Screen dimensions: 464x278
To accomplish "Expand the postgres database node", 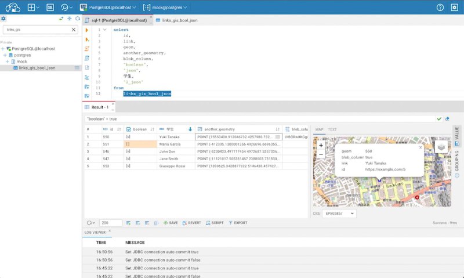I will [x=5, y=55].
